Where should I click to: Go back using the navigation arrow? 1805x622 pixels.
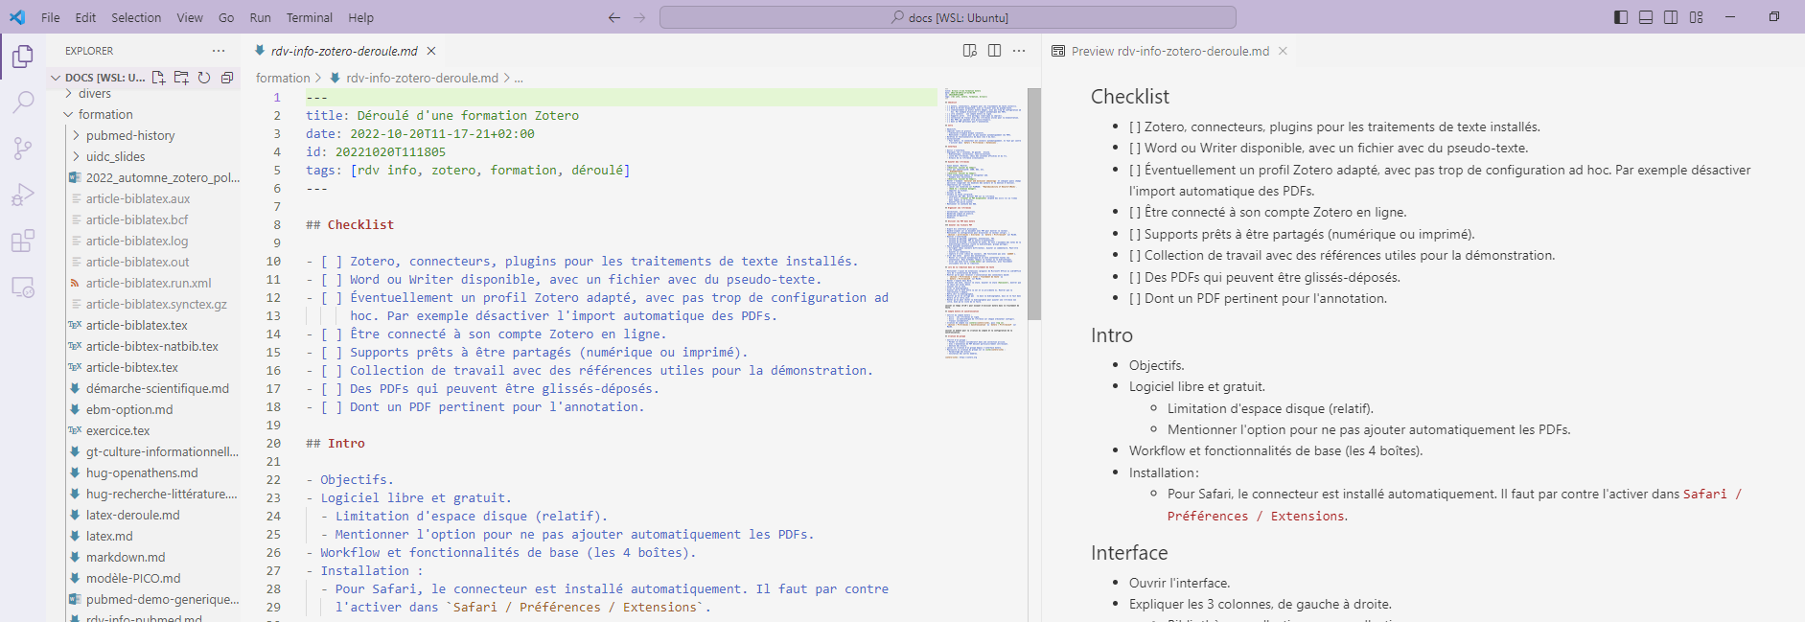(614, 17)
